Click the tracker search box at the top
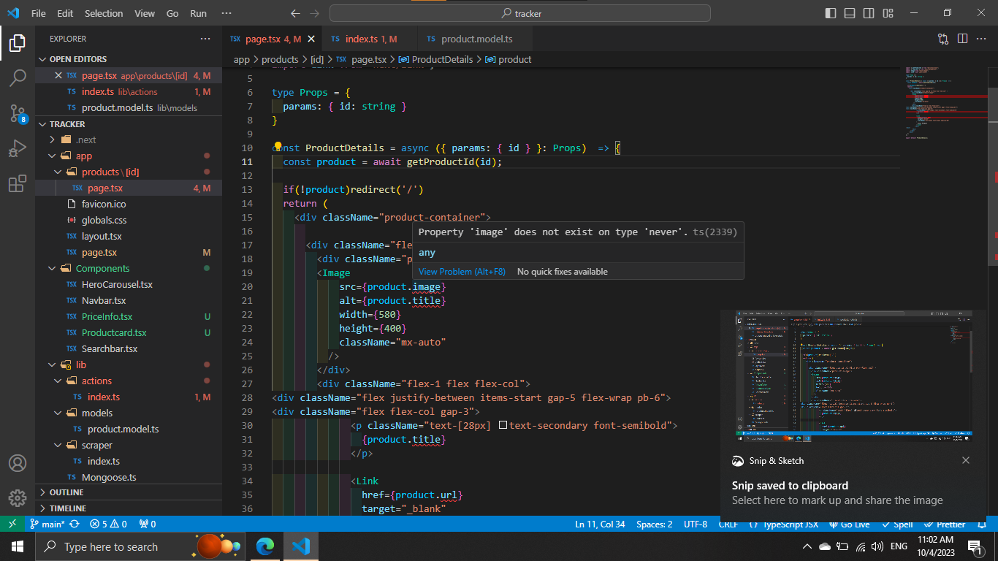The image size is (998, 561). click(519, 12)
